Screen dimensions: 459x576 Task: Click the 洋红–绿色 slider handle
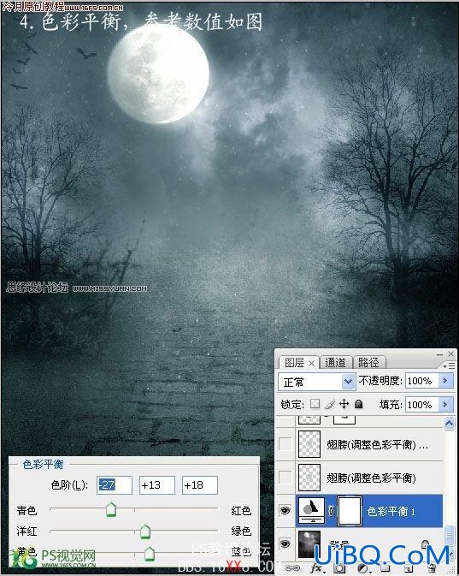[145, 531]
